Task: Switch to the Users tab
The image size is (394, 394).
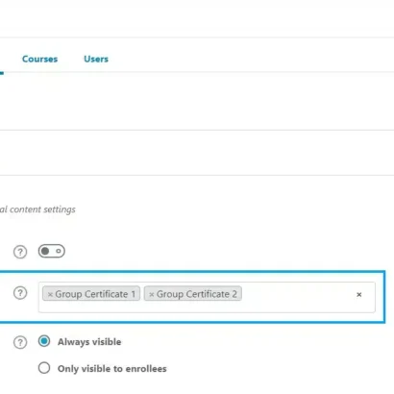Action: click(x=96, y=59)
